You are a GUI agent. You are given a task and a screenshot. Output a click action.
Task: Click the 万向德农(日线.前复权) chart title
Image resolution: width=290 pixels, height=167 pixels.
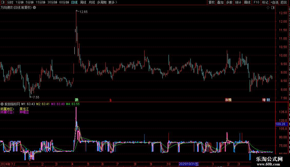pyautogui.click(x=16, y=8)
